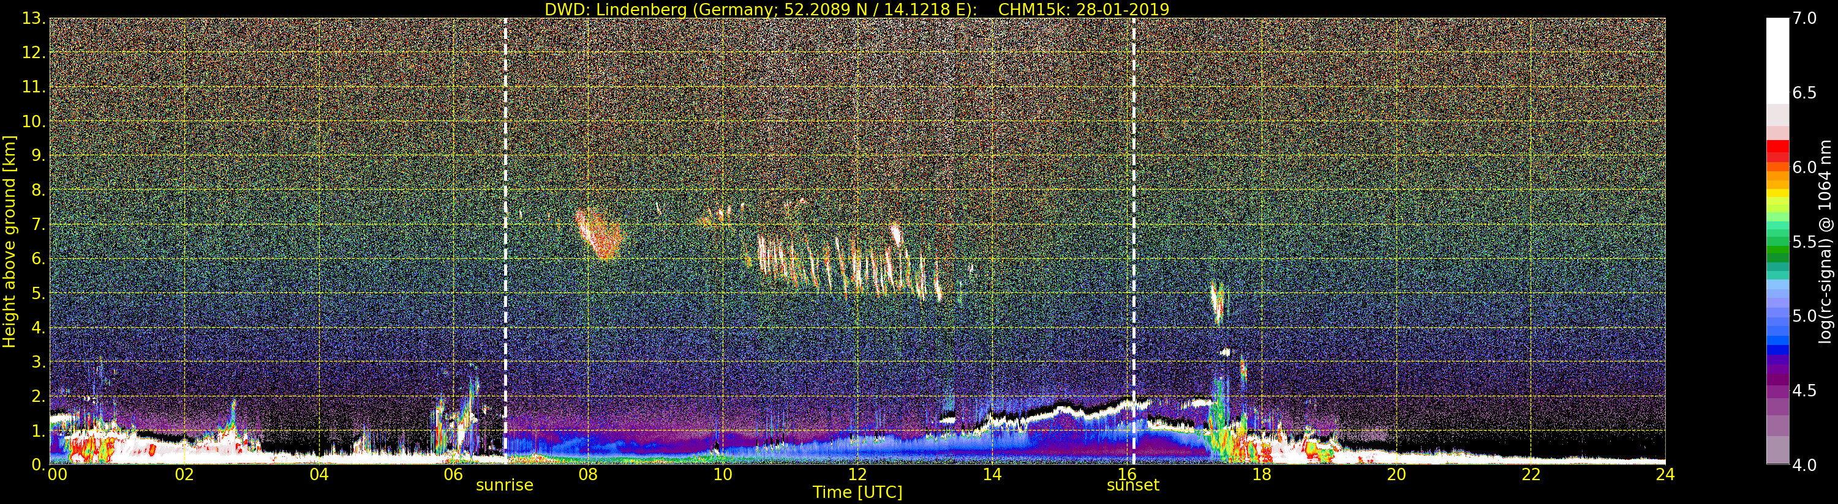Click the isolated cloud echo at 5 km after 17 UTC
The height and width of the screenshot is (504, 1838).
(x=1218, y=303)
